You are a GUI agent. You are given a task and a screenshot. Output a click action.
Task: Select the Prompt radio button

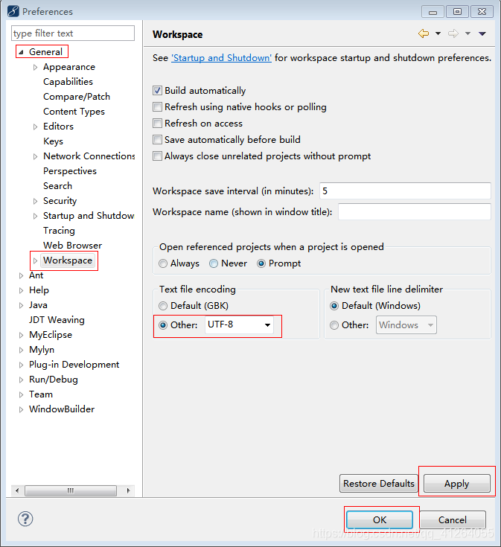pyautogui.click(x=261, y=263)
